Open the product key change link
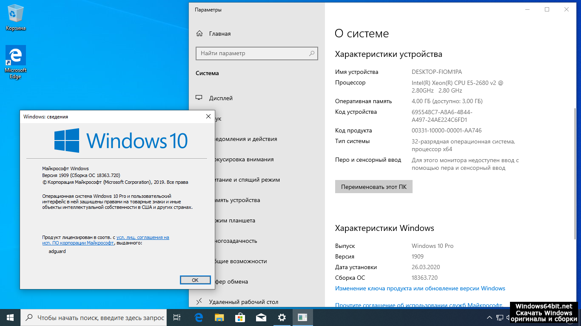The height and width of the screenshot is (326, 581). click(x=420, y=288)
